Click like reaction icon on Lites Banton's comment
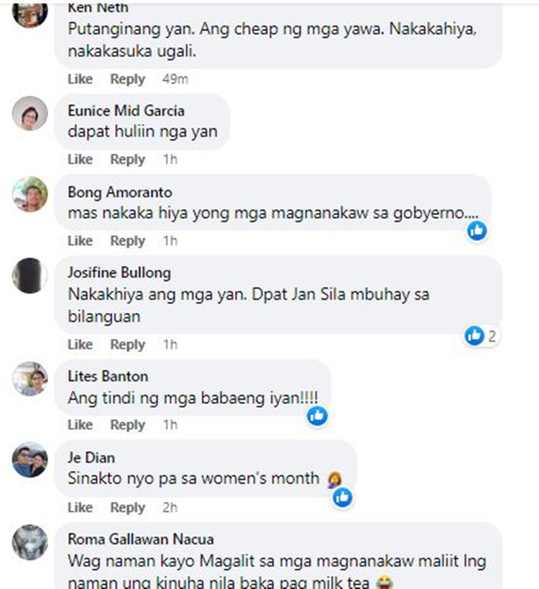 click(317, 416)
